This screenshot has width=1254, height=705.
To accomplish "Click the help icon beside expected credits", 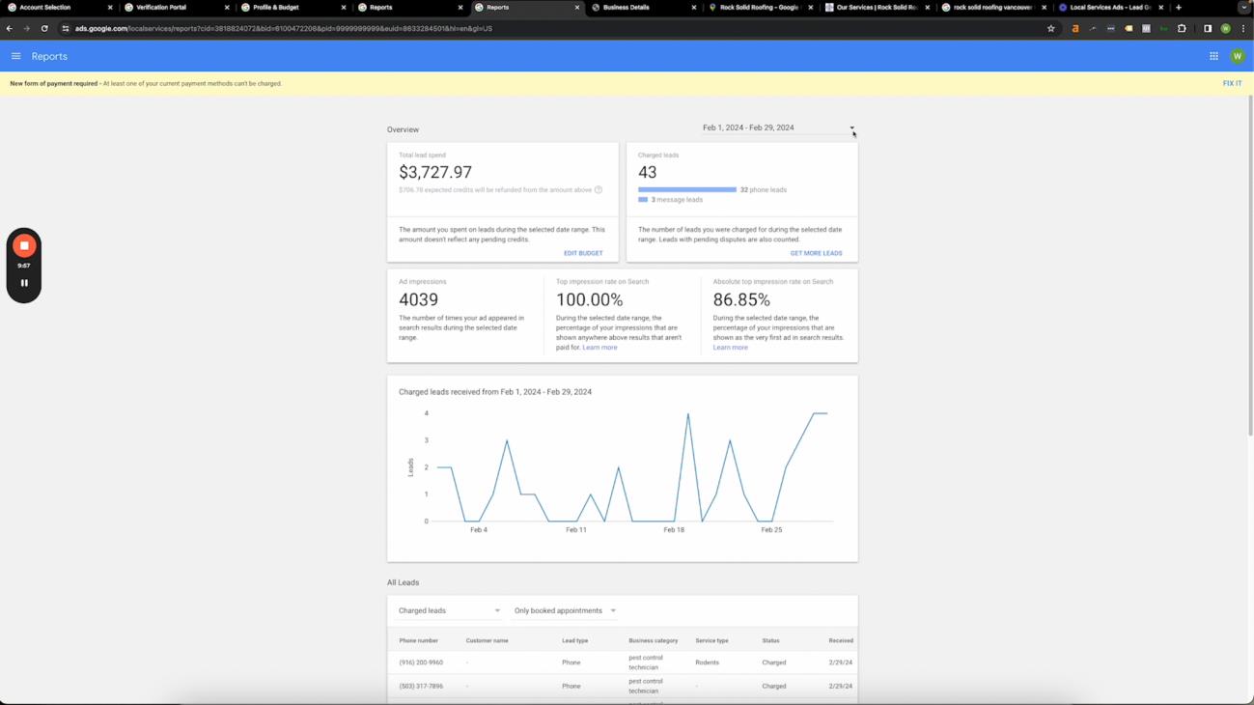I will coord(599,190).
